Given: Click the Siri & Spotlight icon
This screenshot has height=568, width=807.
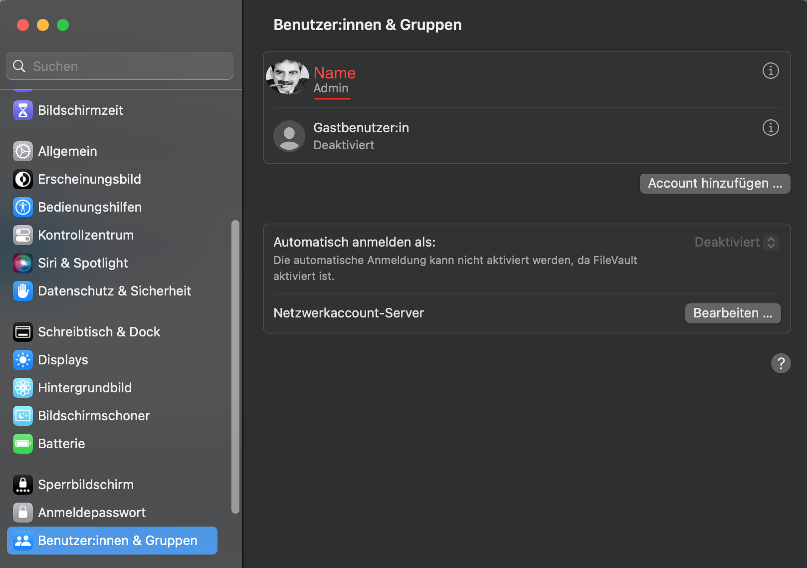Looking at the screenshot, I should (23, 263).
